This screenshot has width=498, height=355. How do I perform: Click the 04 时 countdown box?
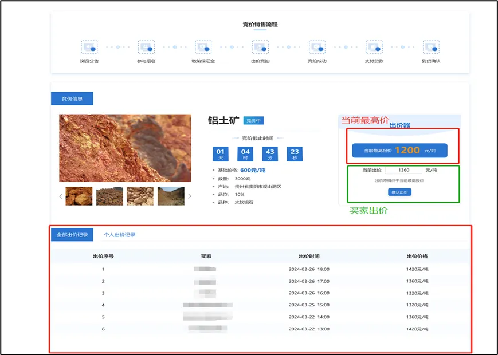(x=245, y=154)
